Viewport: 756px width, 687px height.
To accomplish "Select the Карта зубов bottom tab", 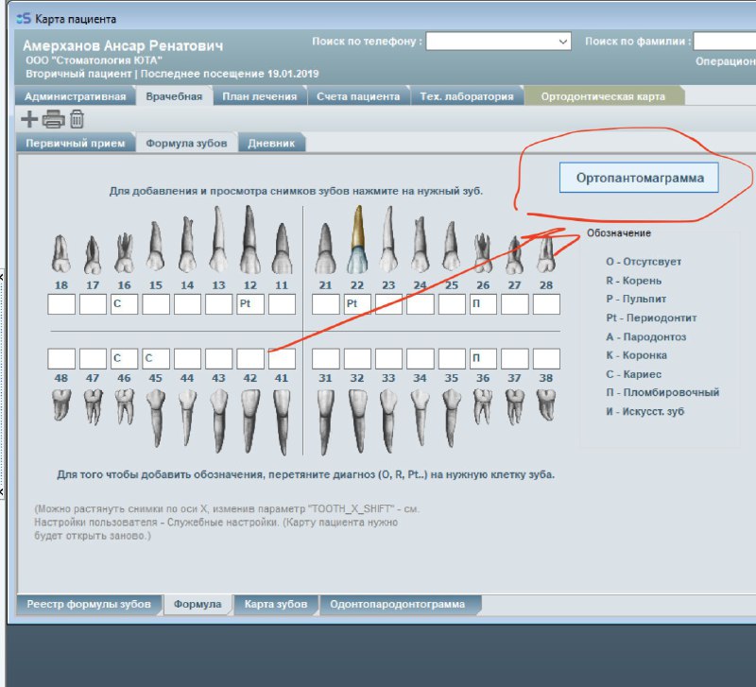I will click(275, 605).
